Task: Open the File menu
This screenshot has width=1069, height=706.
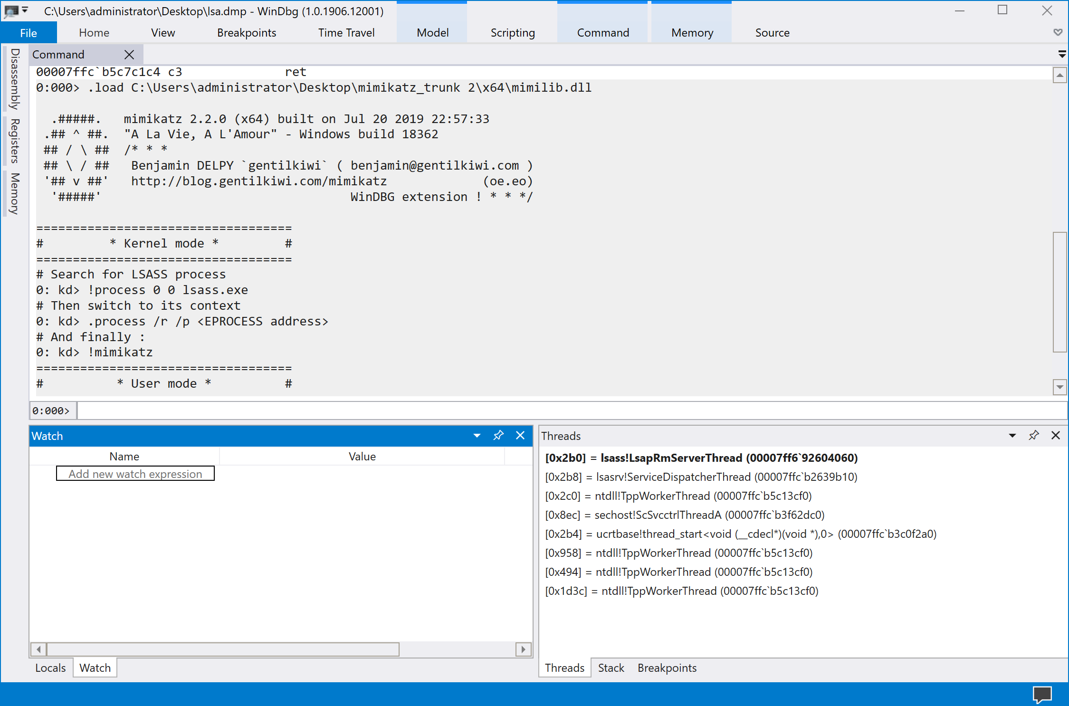Action: coord(29,33)
